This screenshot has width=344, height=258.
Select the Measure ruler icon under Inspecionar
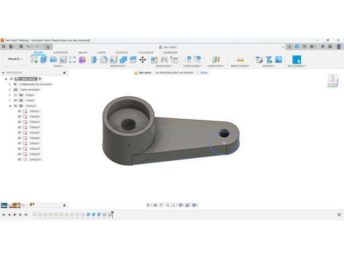pyautogui.click(x=240, y=60)
